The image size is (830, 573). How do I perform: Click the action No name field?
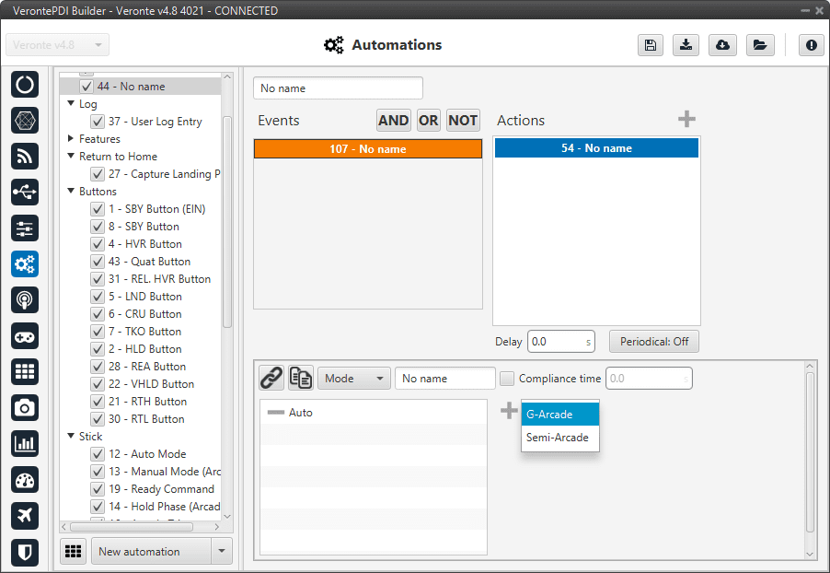(445, 379)
